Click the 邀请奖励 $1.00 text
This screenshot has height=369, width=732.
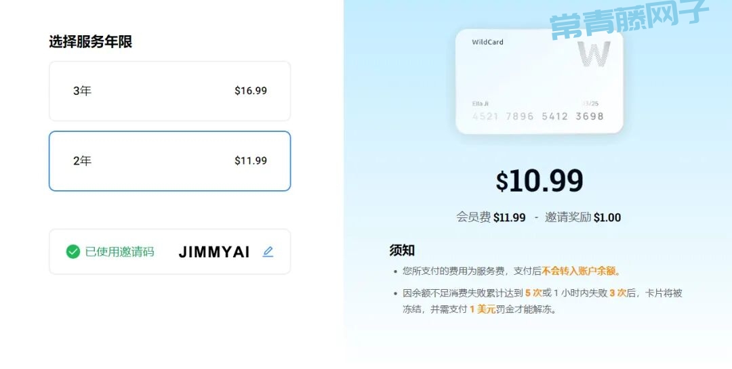coord(583,217)
